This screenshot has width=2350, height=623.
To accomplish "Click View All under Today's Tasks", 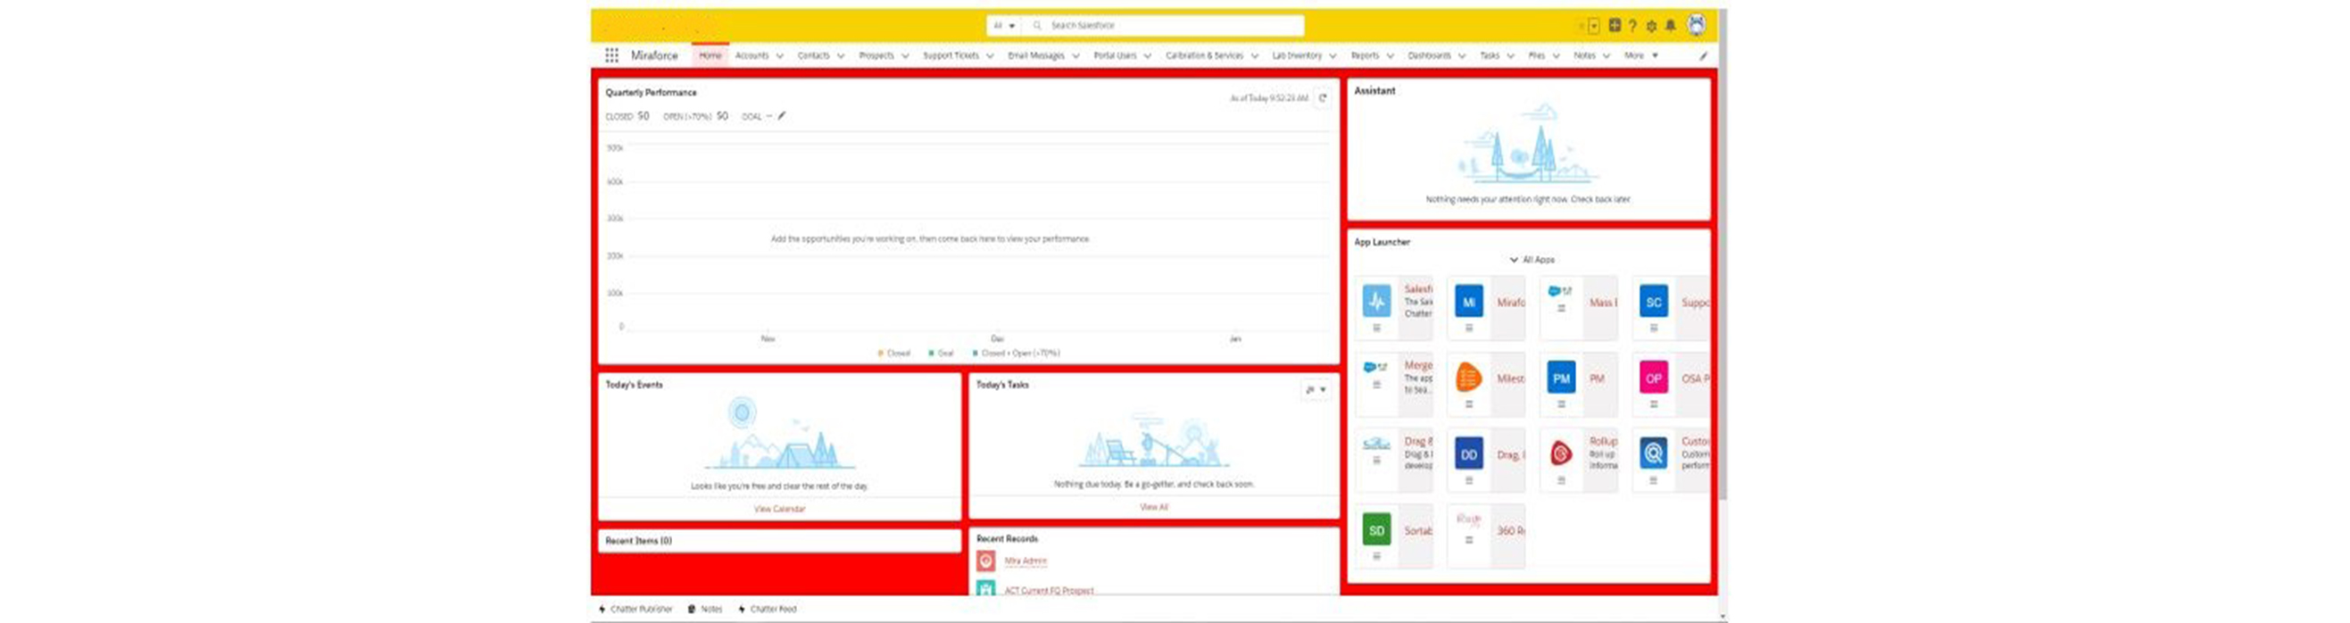I will click(x=1153, y=507).
